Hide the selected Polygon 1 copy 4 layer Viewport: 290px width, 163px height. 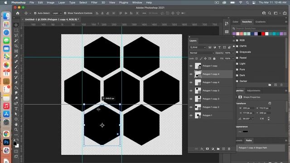click(191, 74)
